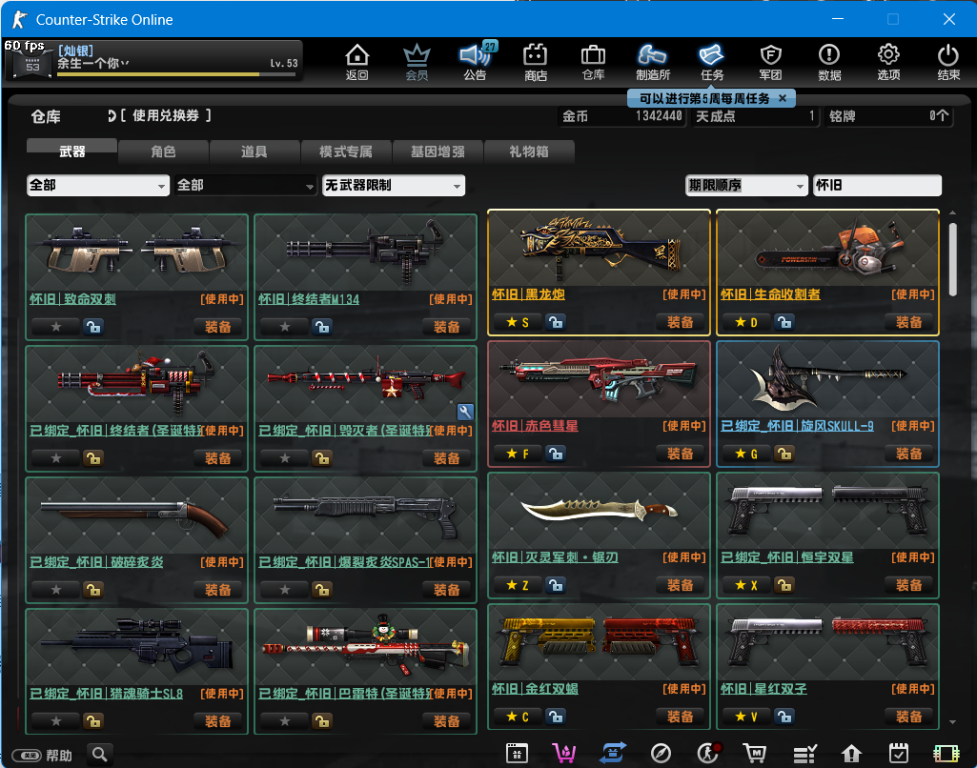Open the first 全部 category dropdown
This screenshot has width=977, height=768.
(98, 185)
